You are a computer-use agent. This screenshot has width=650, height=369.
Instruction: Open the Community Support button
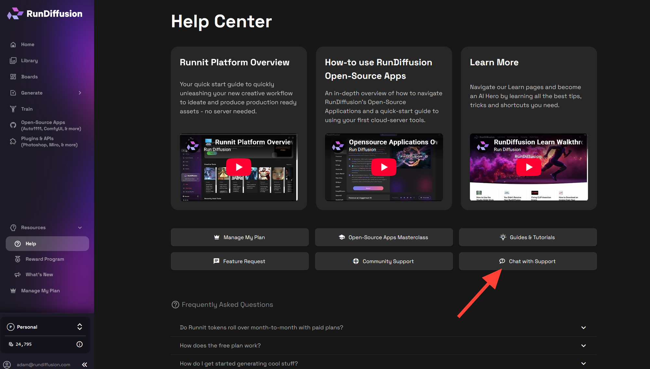point(384,261)
